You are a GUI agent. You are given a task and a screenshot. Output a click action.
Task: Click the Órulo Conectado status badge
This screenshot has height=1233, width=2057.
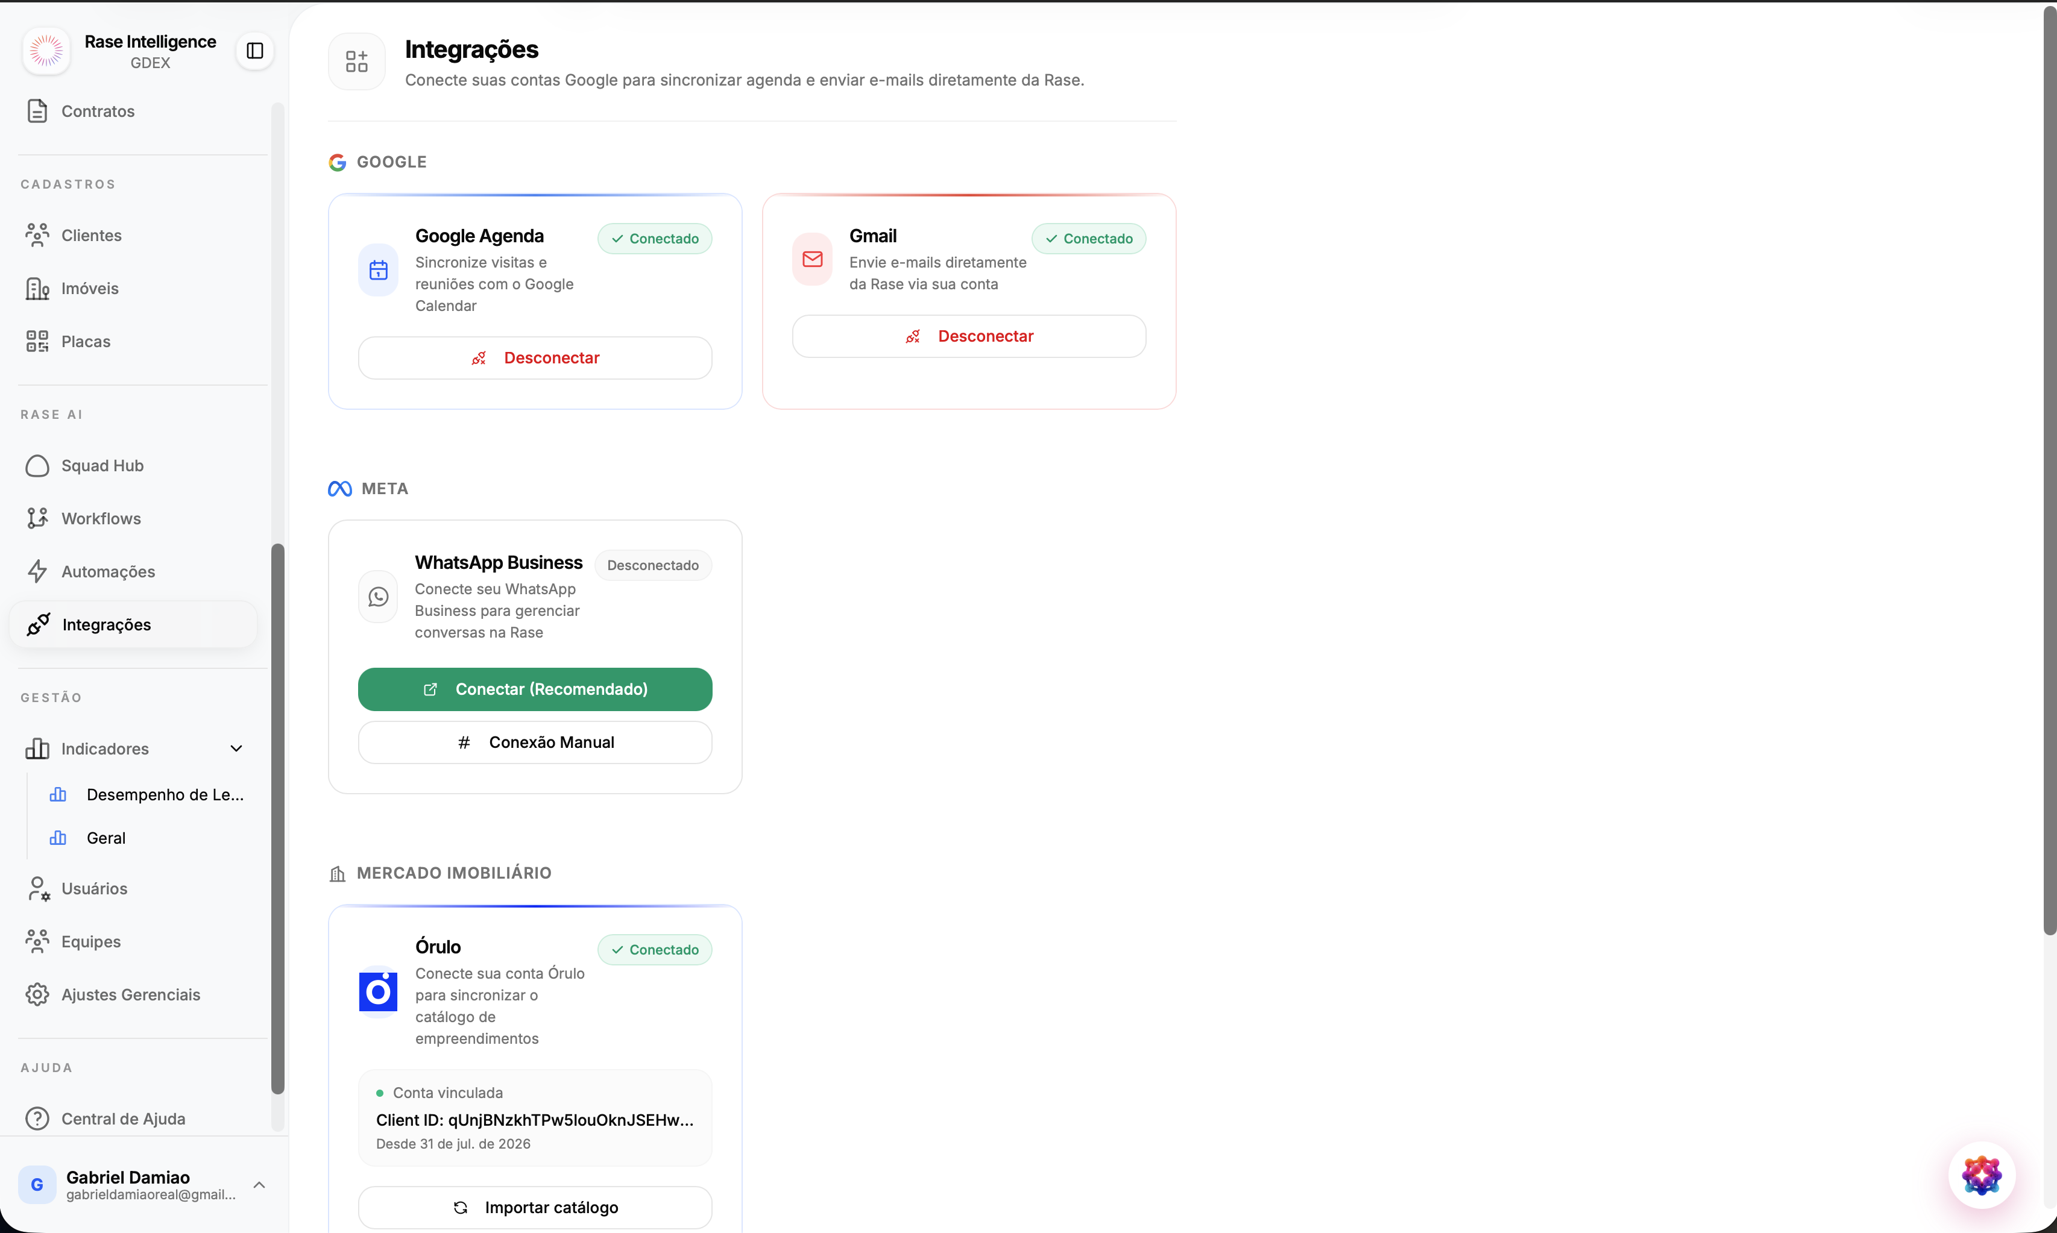655,950
